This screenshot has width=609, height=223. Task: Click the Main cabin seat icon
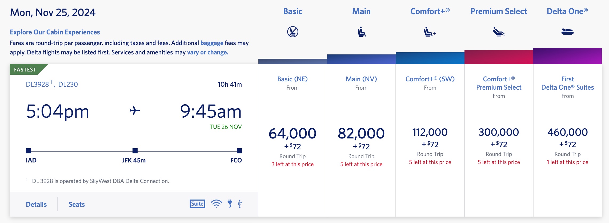coord(361,32)
